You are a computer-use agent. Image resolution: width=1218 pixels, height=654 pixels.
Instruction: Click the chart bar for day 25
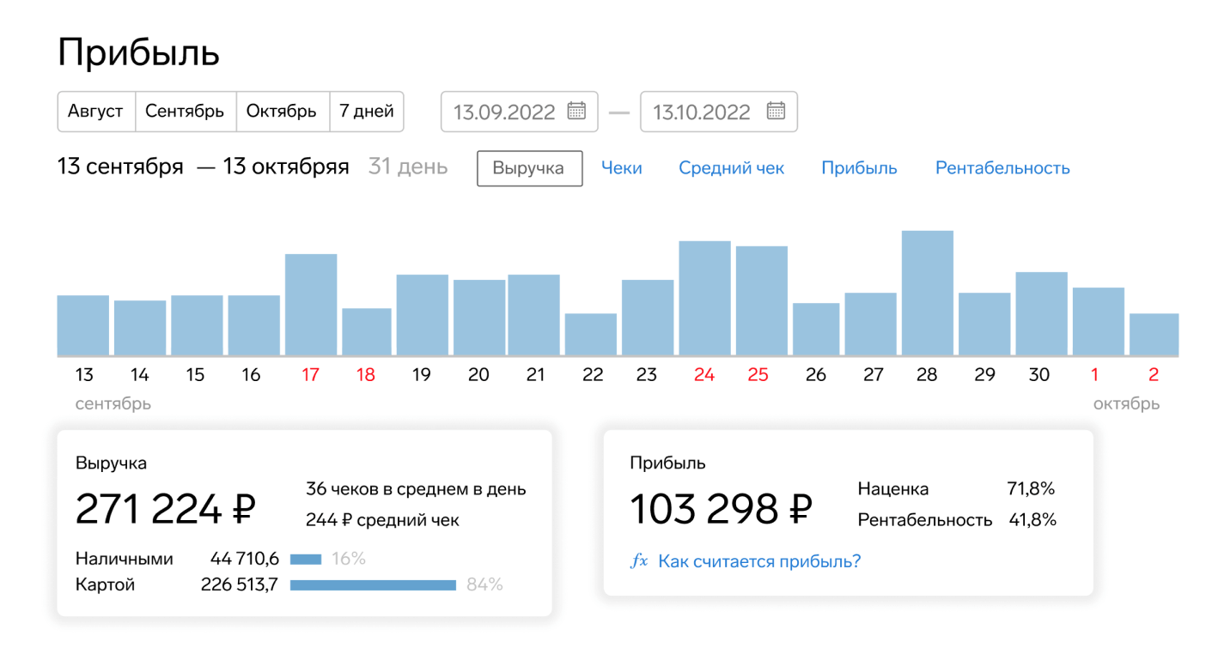(762, 301)
